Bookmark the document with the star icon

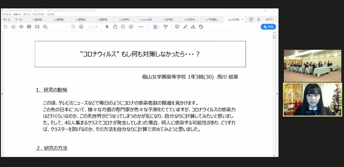pyautogui.click(x=13, y=27)
